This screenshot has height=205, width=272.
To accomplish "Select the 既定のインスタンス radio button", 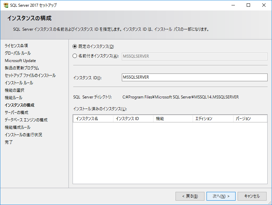I will coord(75,47).
